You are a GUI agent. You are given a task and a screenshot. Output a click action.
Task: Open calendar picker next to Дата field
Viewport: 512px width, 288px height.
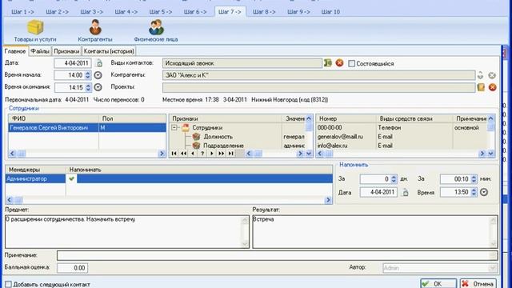click(98, 63)
